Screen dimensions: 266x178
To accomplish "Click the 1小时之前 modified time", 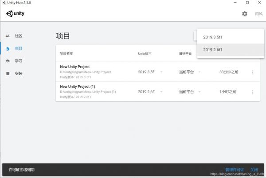I will pyautogui.click(x=228, y=92).
